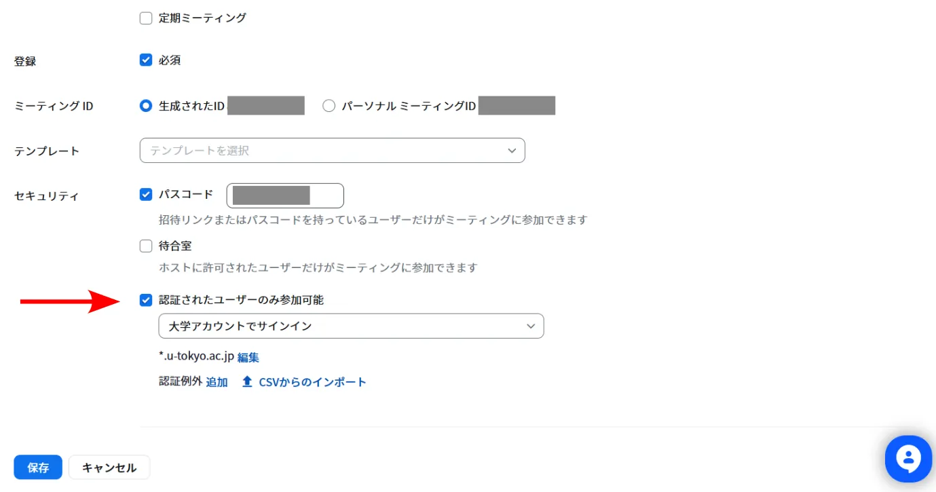Open the chat support bubble icon
This screenshot has width=936, height=492.
click(x=908, y=459)
